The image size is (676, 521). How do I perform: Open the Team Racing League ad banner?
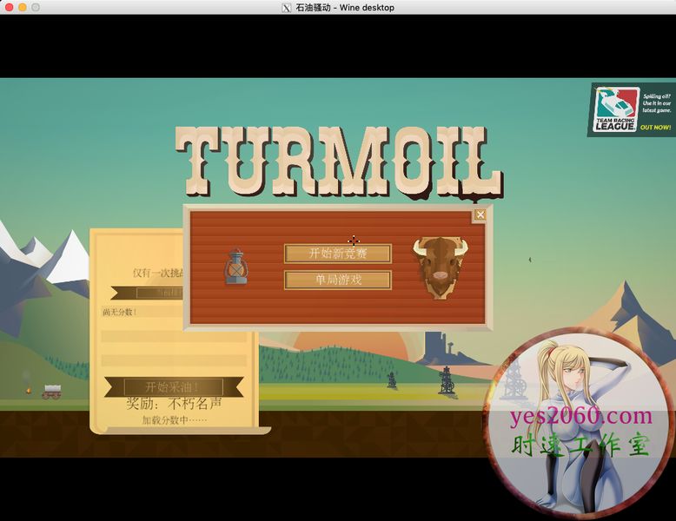pos(631,109)
